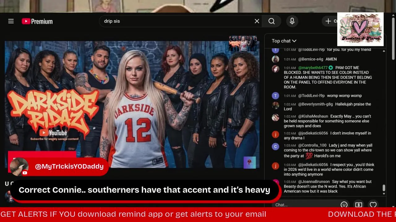Click jodiekatic6056 avatar on respect message
Screen dimensions: 396x222
(275, 166)
